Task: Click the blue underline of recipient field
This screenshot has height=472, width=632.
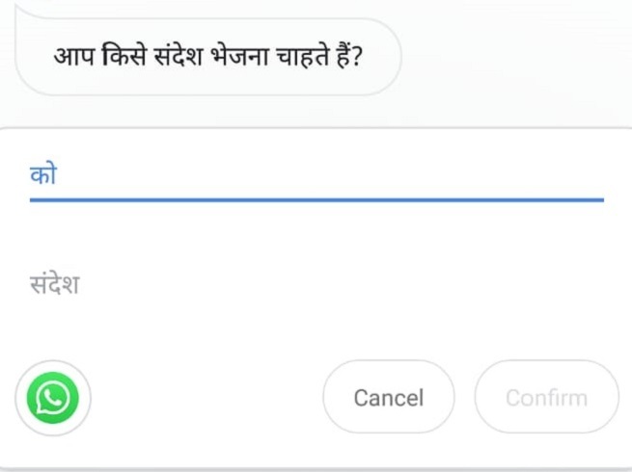Action: [316, 199]
